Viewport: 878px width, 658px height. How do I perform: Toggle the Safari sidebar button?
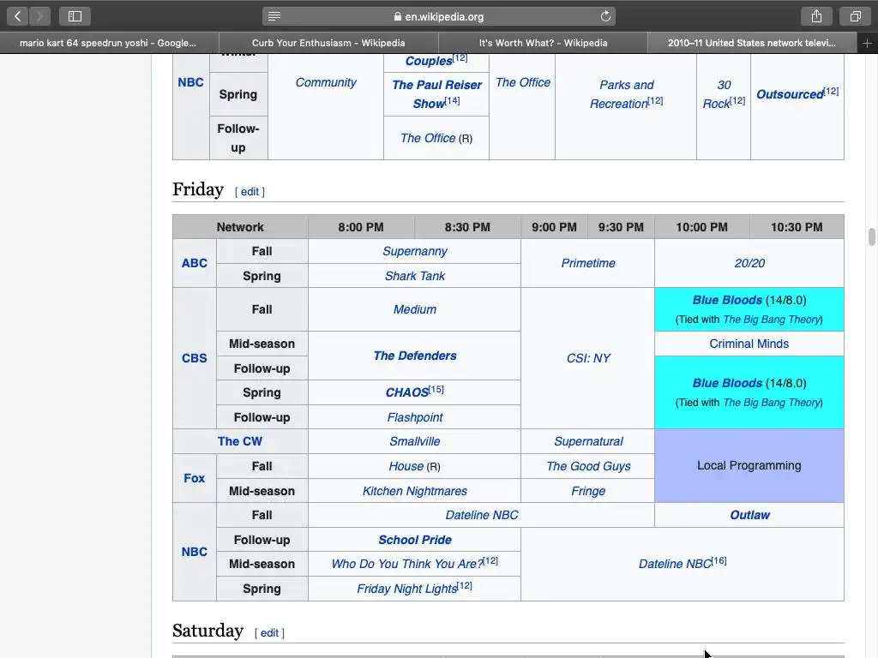(x=75, y=16)
